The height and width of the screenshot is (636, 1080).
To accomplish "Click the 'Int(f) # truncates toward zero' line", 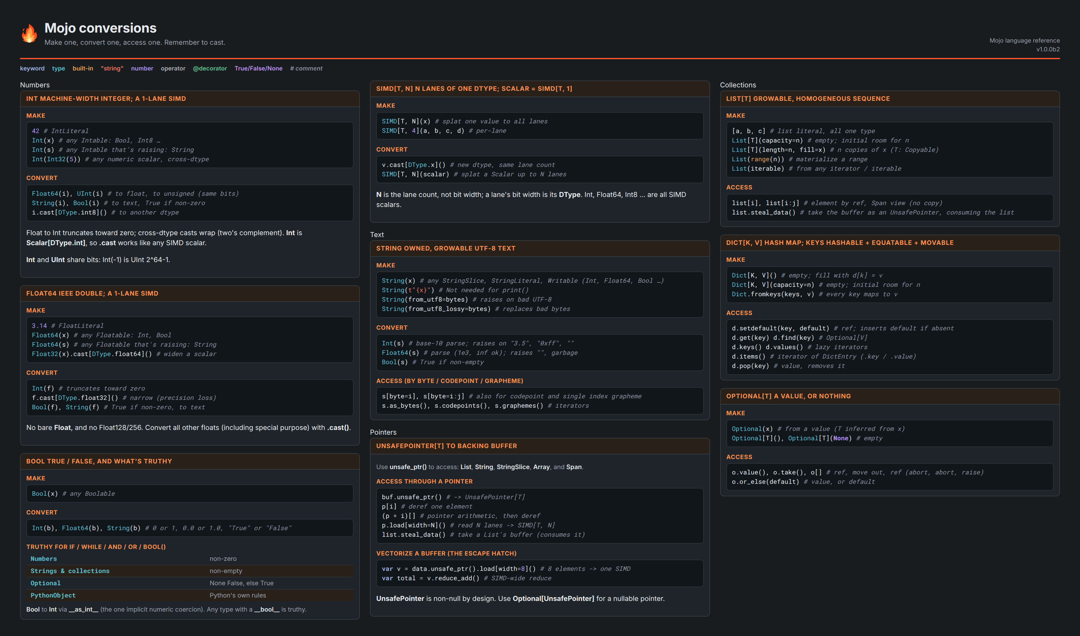I will [88, 388].
